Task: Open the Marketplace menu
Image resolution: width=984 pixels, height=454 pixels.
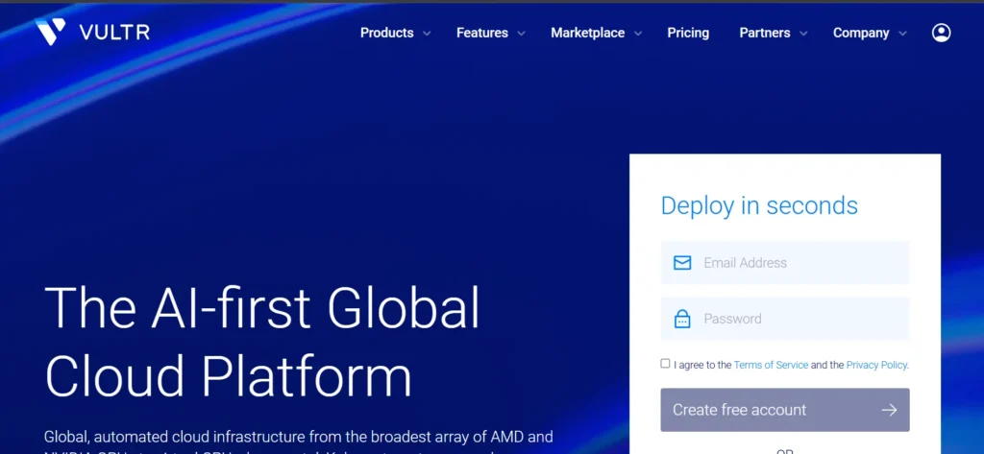Action: tap(587, 33)
